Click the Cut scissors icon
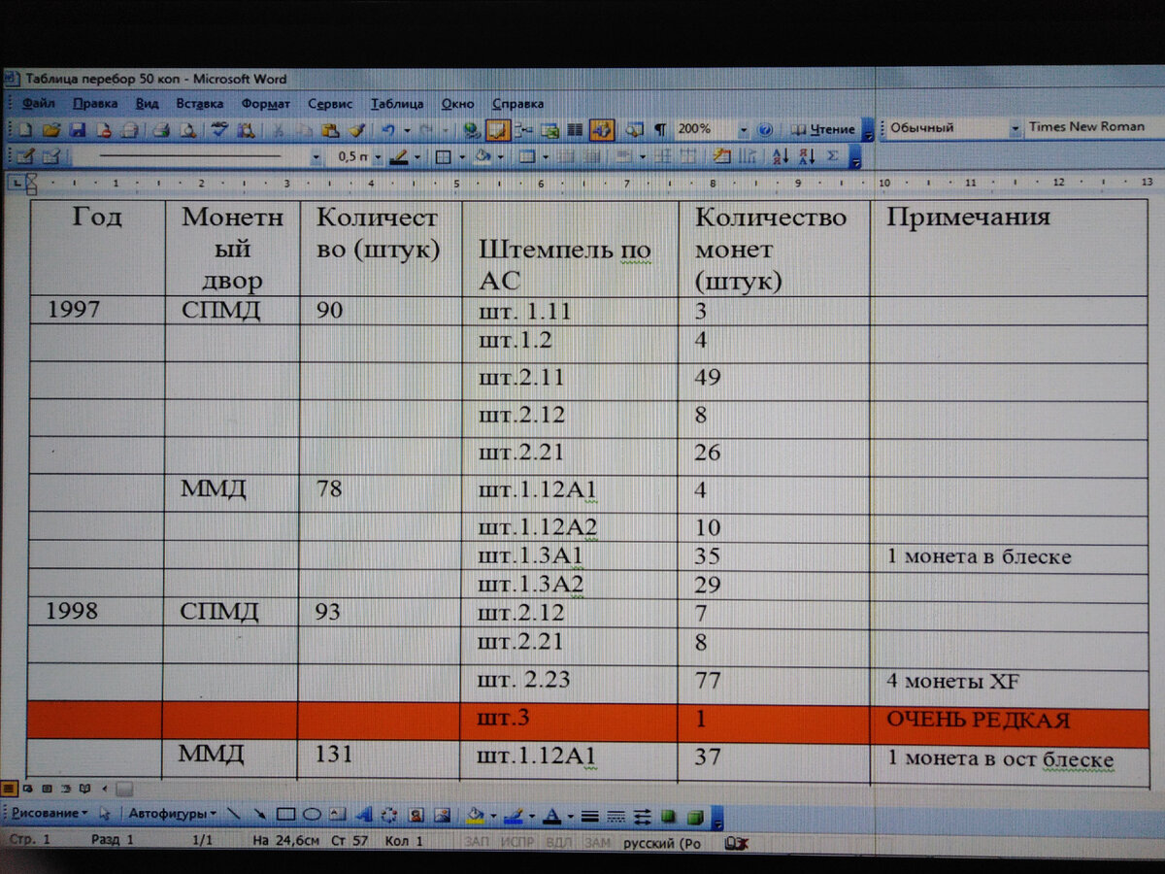The width and height of the screenshot is (1165, 874). point(278,130)
